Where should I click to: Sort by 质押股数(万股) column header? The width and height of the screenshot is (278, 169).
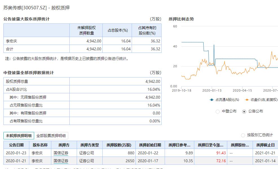pos(119,145)
